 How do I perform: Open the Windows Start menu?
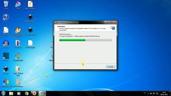pos(3,93)
